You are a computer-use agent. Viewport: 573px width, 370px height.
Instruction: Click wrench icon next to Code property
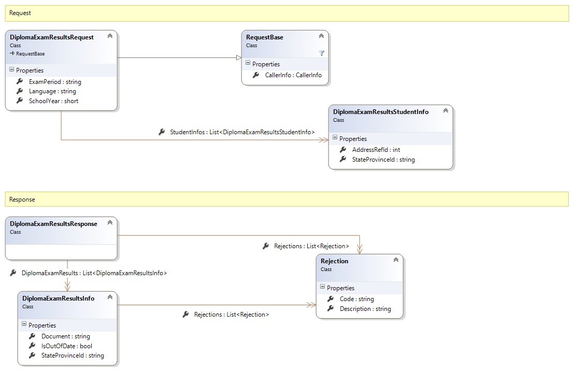coord(331,299)
